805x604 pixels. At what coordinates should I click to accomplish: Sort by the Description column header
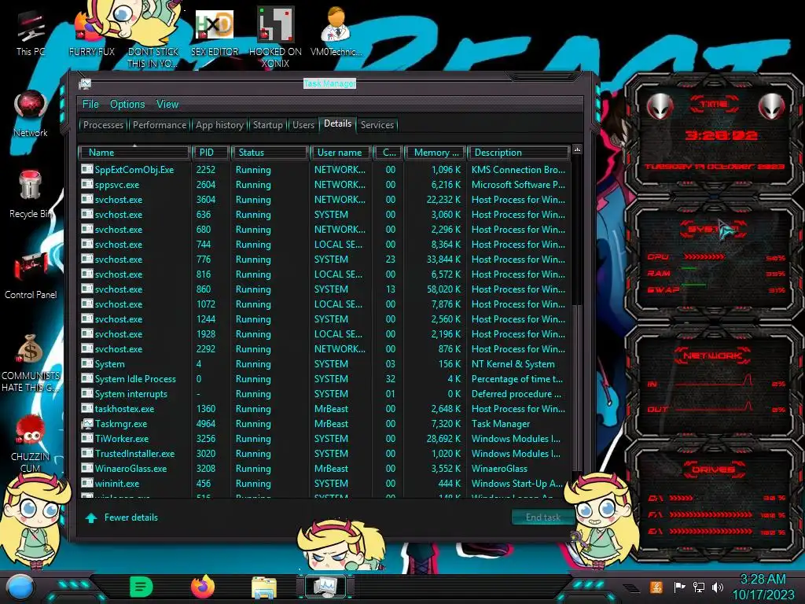point(519,153)
